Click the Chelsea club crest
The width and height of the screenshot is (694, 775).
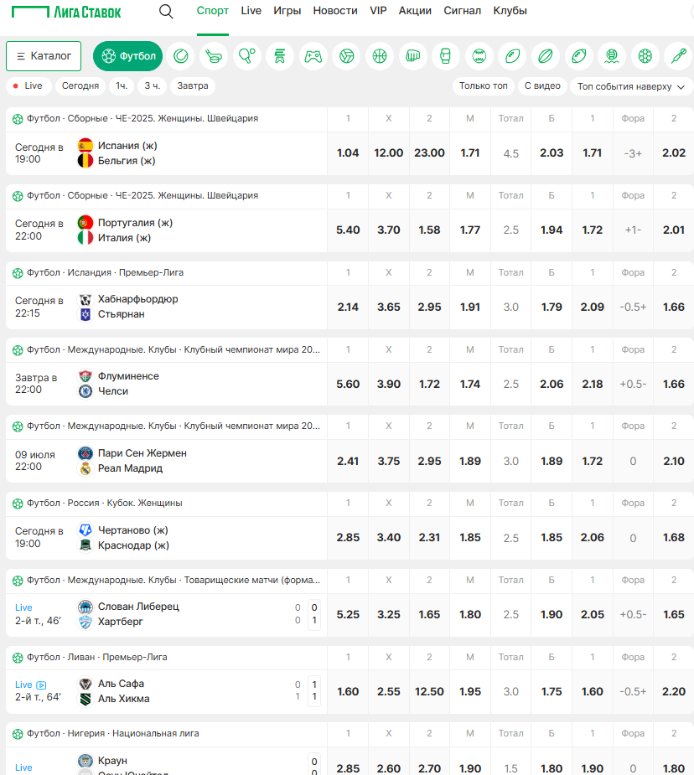tap(85, 391)
